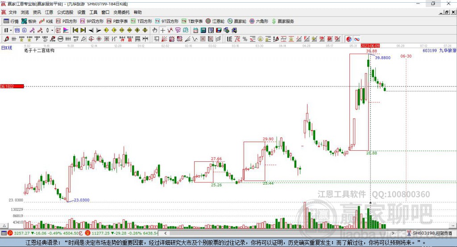
Task: Select the V-shaped zigzag line tool
Action: (195, 39)
